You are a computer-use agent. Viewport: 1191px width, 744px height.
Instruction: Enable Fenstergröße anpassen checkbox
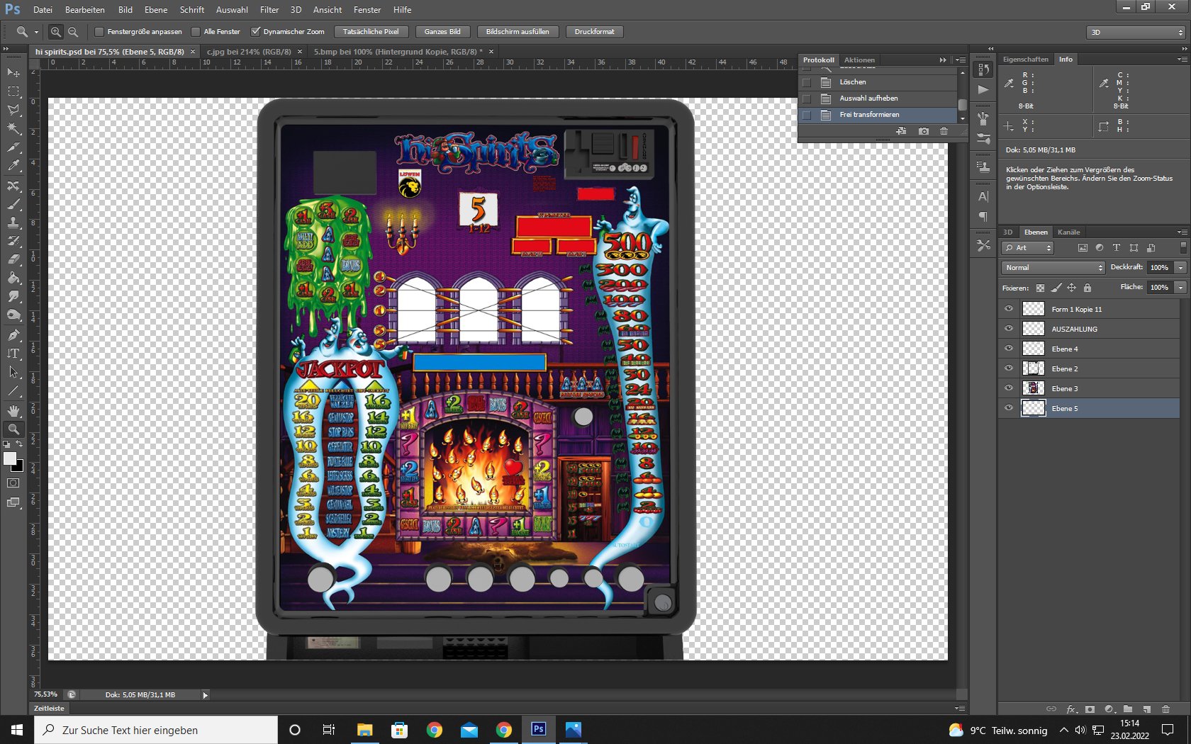[99, 32]
